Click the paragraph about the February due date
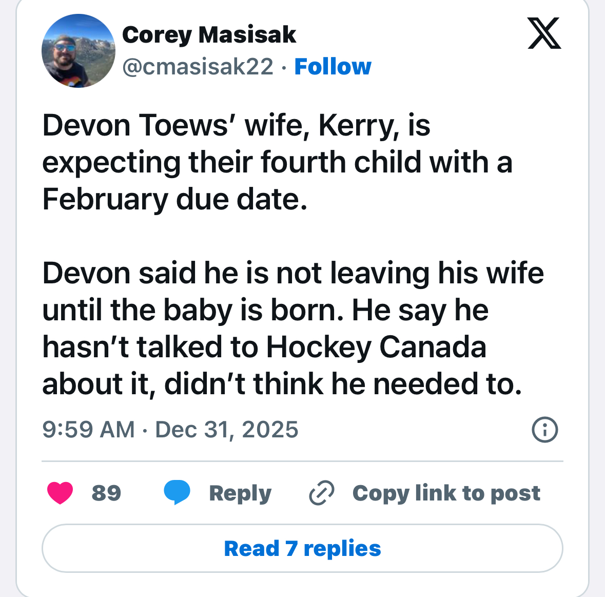The width and height of the screenshot is (605, 597). (277, 162)
